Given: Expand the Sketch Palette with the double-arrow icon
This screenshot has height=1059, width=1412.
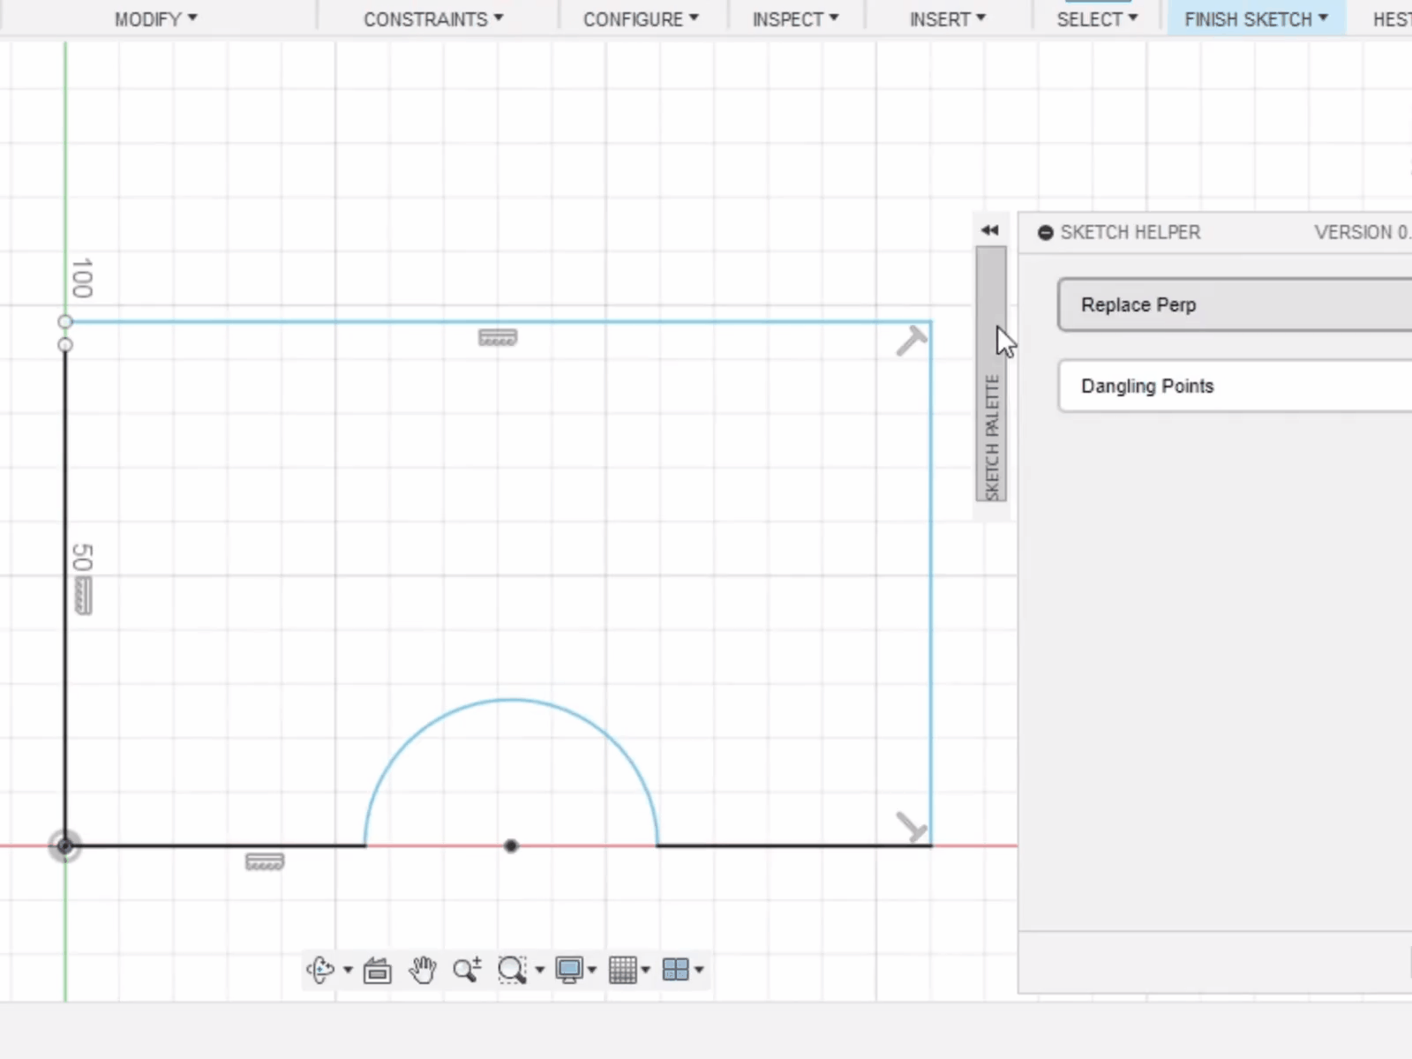Looking at the screenshot, I should (x=990, y=230).
